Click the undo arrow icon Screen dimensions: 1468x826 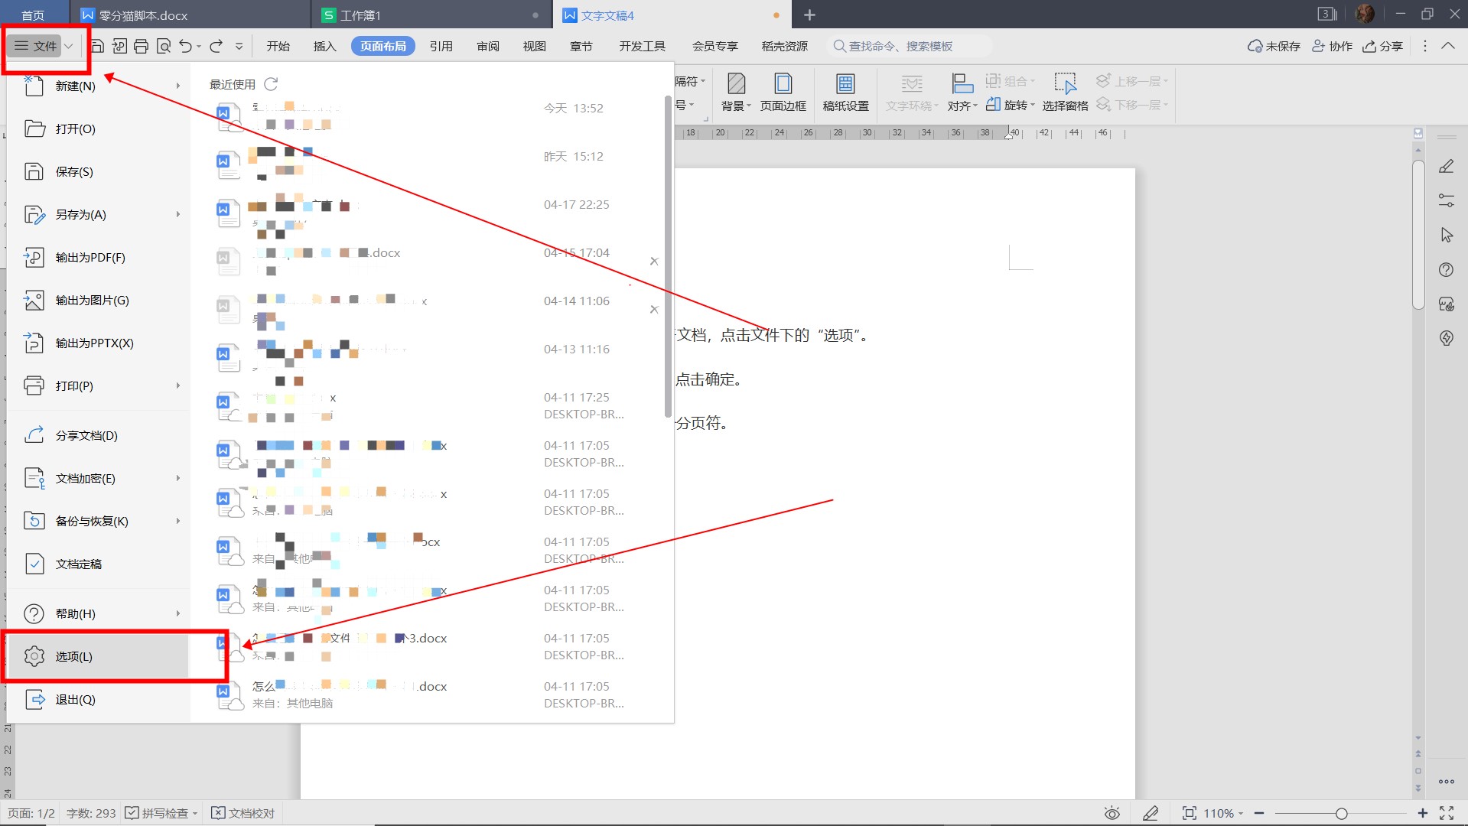(x=185, y=47)
